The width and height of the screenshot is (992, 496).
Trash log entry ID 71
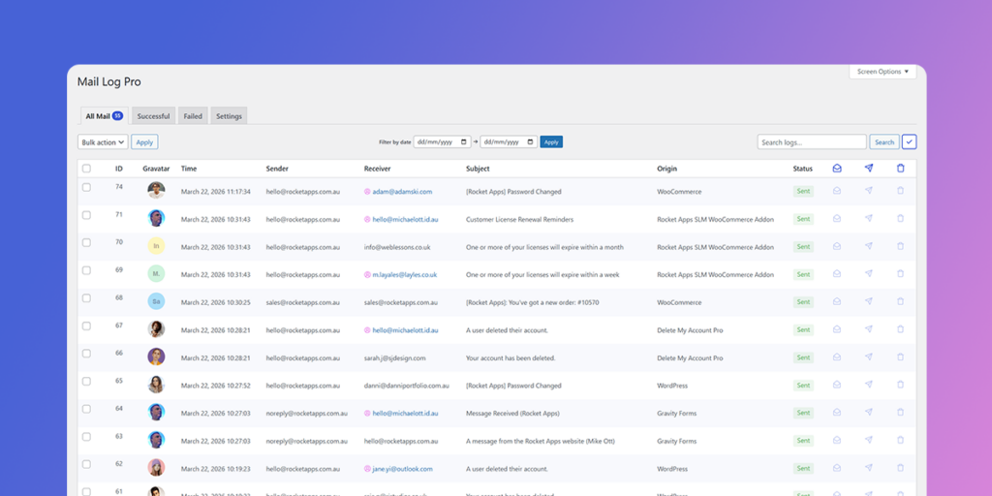click(x=900, y=218)
